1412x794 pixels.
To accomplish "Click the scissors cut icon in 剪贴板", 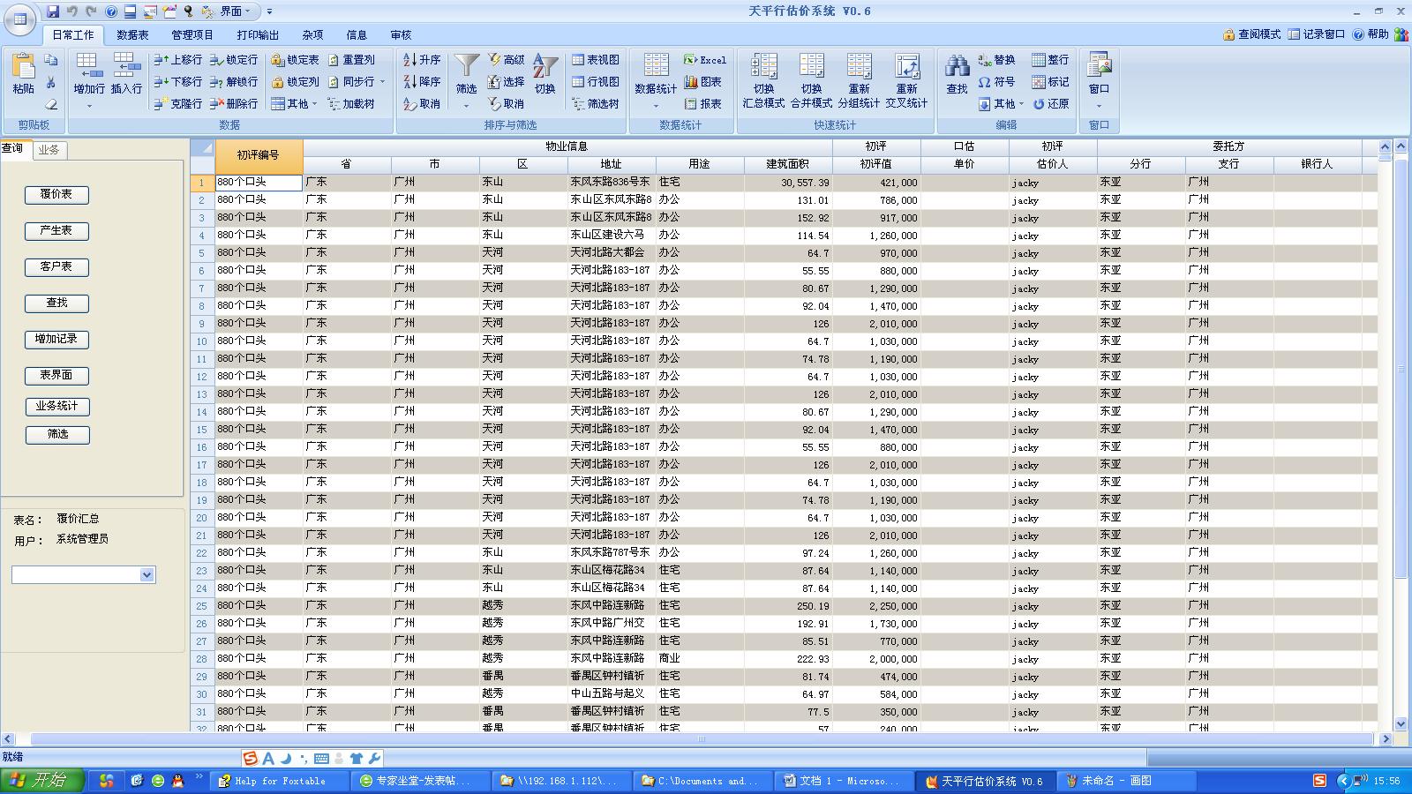I will (51, 82).
